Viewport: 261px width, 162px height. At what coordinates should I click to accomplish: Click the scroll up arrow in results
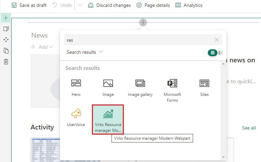pos(223,64)
